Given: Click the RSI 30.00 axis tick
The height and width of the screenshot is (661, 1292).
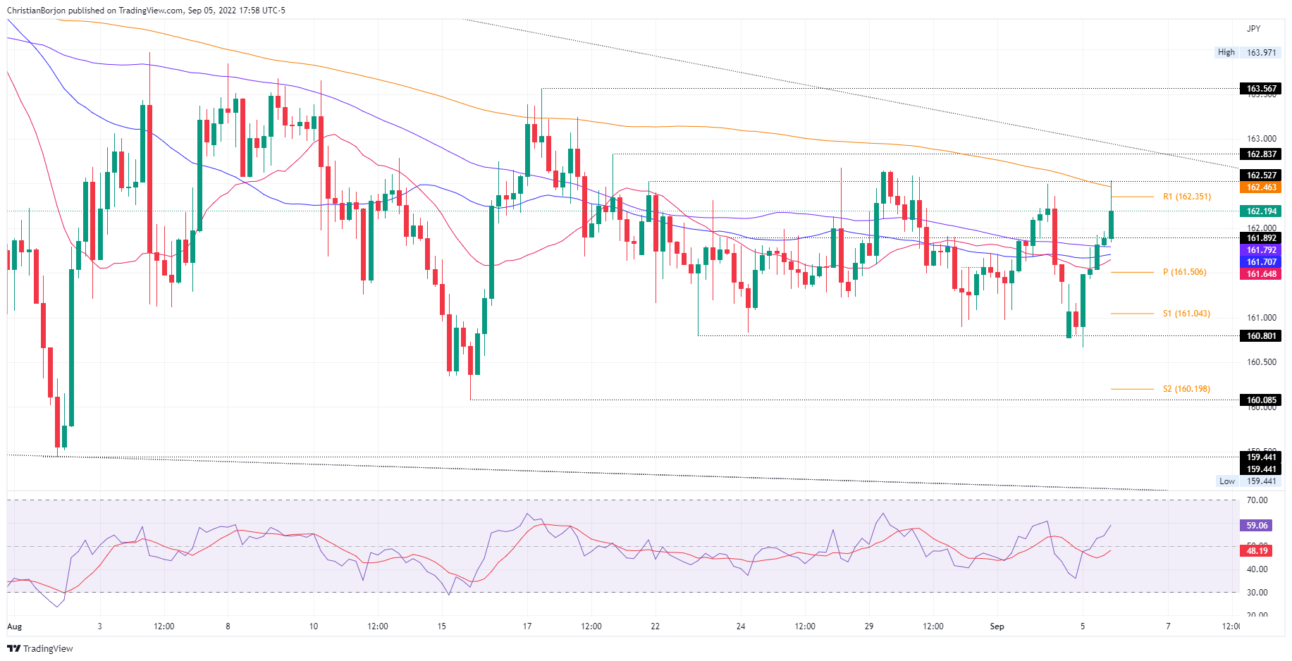Looking at the screenshot, I should [x=1257, y=593].
